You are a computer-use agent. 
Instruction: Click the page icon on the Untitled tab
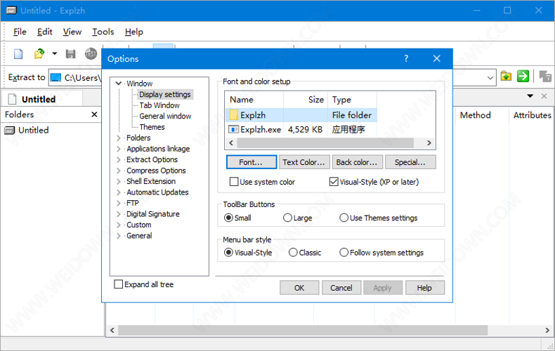pos(13,99)
